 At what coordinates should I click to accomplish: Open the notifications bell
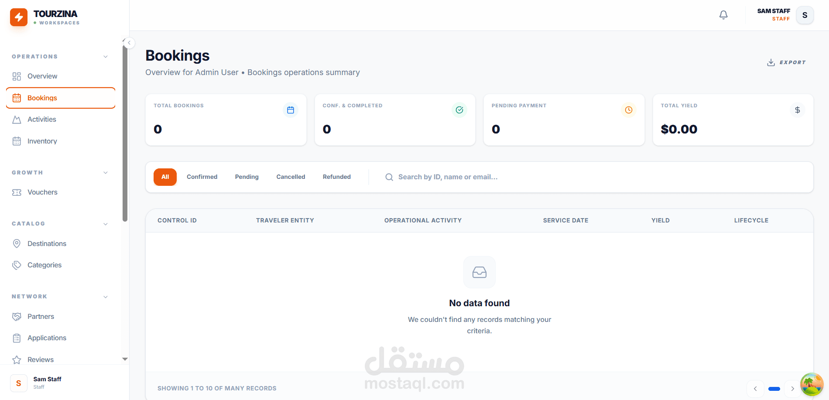point(723,15)
